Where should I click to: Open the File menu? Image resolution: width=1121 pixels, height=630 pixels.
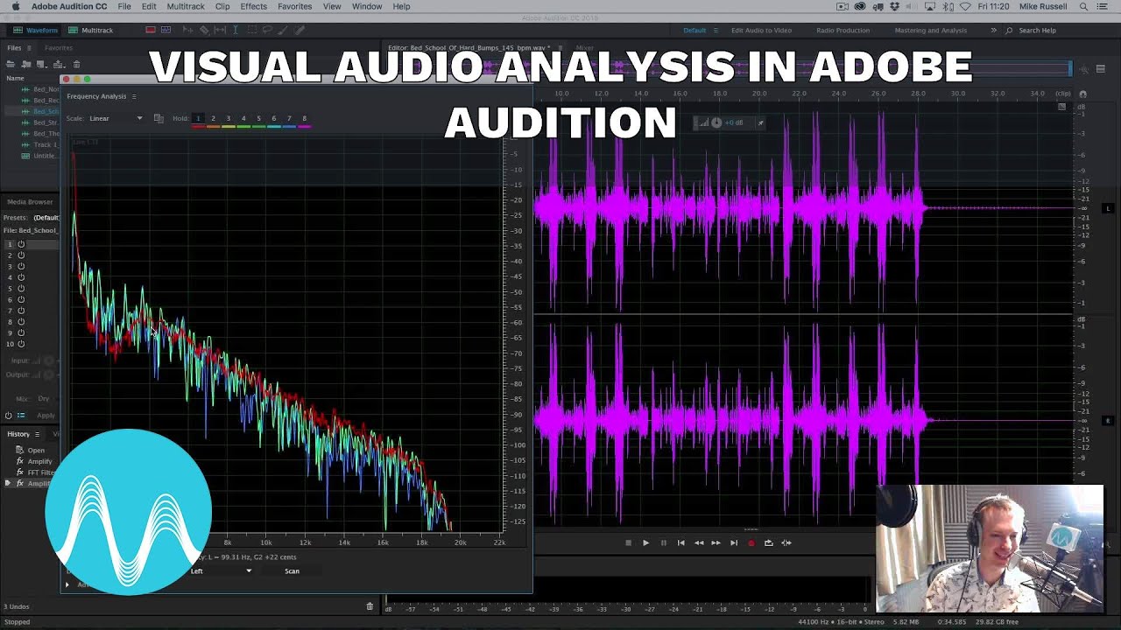124,6
